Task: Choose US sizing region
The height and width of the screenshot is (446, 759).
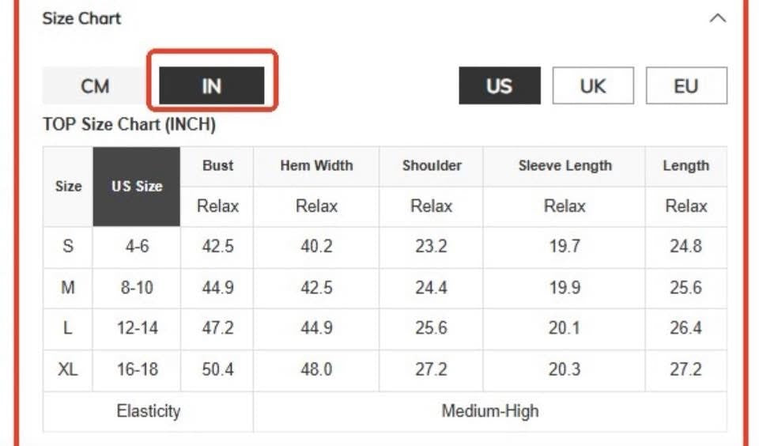Action: tap(499, 86)
